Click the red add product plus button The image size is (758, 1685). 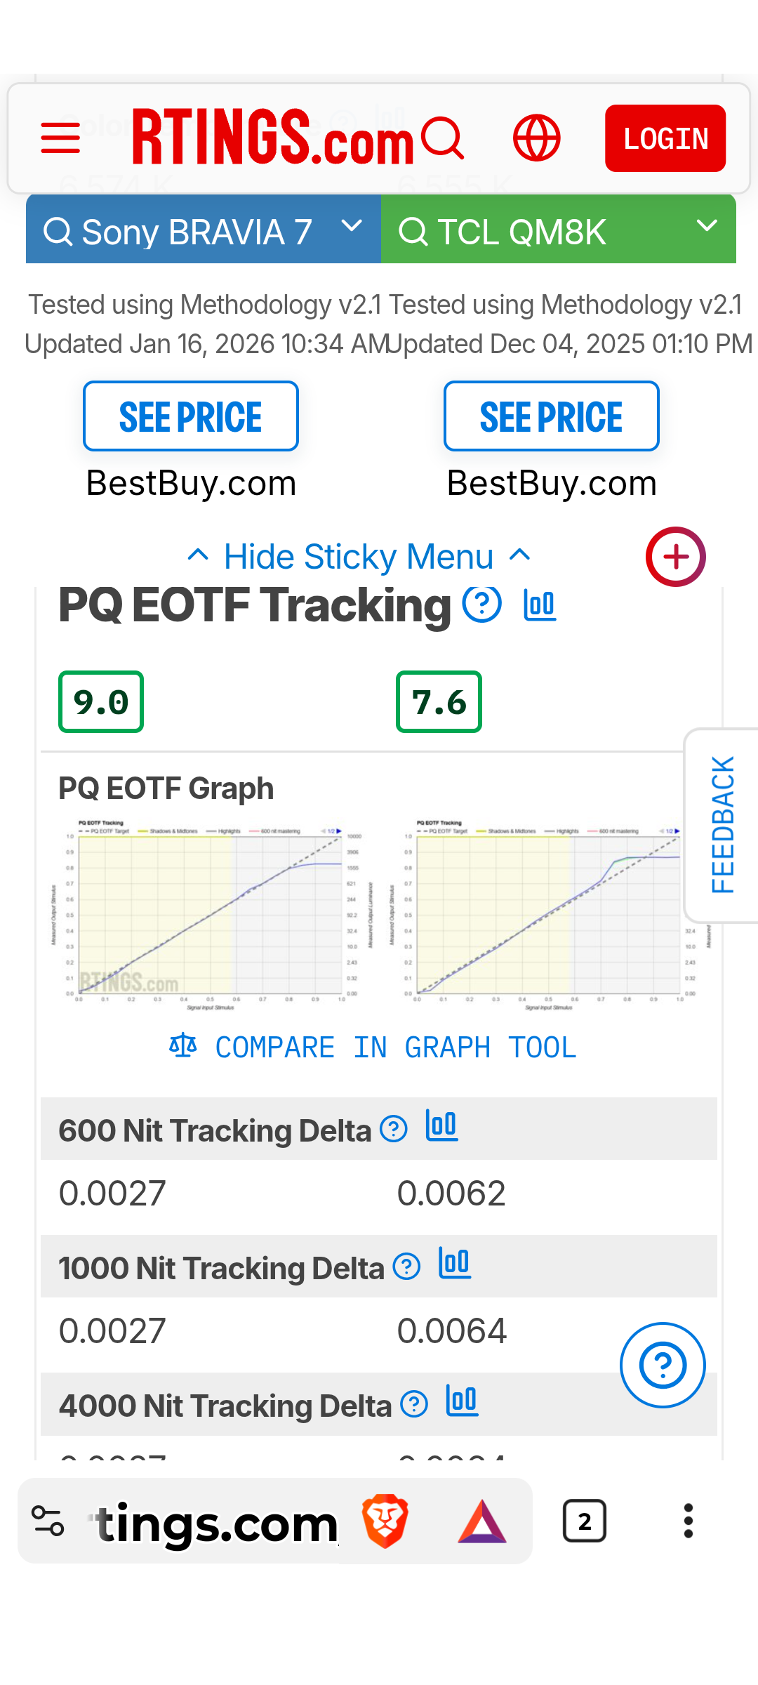[x=675, y=557]
